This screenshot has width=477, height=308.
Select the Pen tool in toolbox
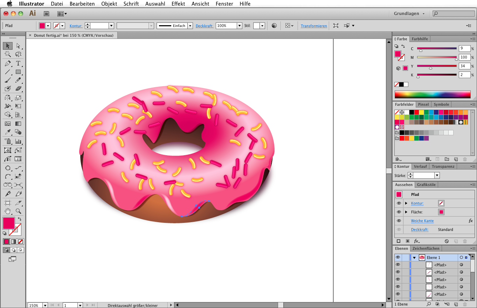click(x=8, y=63)
